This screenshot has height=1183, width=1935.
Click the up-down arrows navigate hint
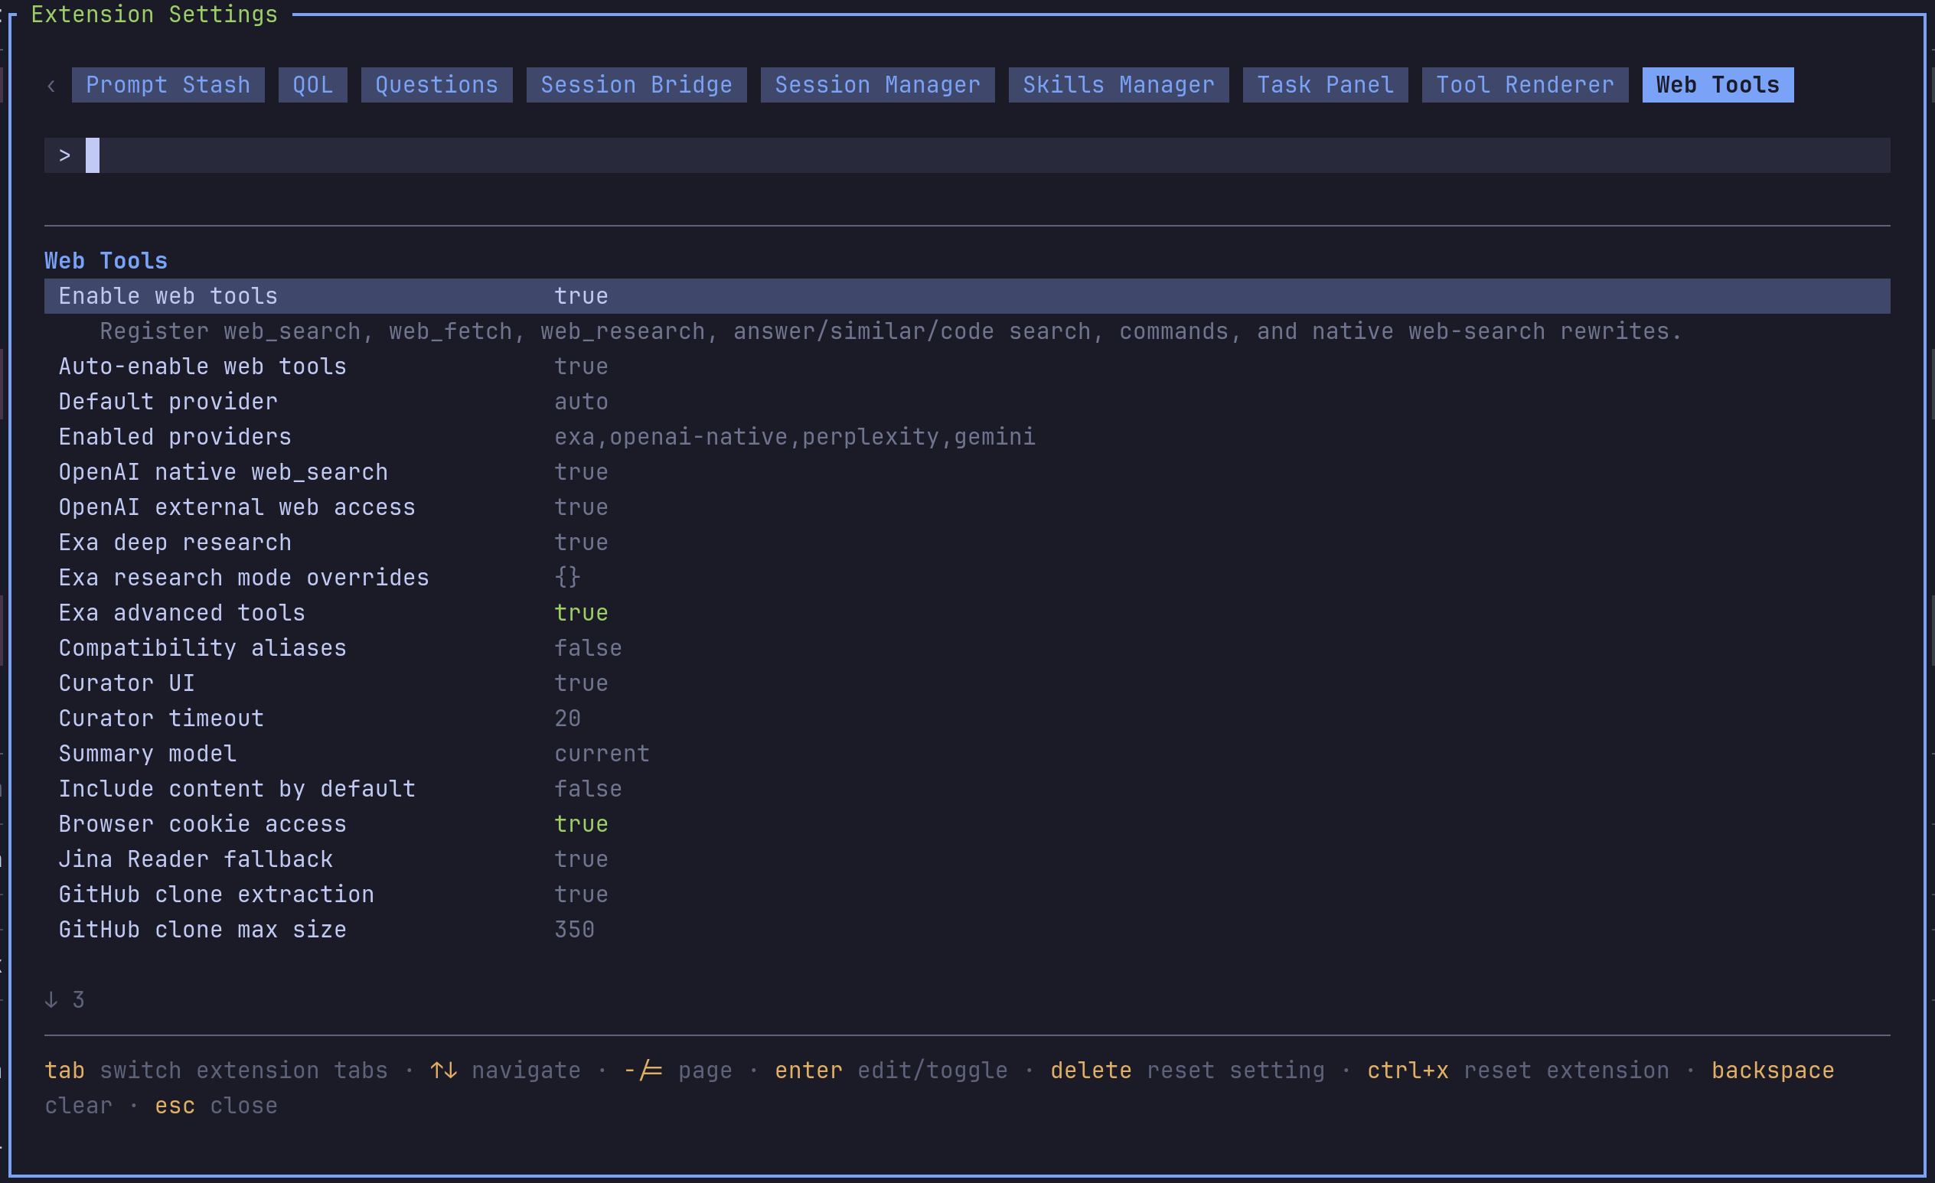click(505, 1071)
